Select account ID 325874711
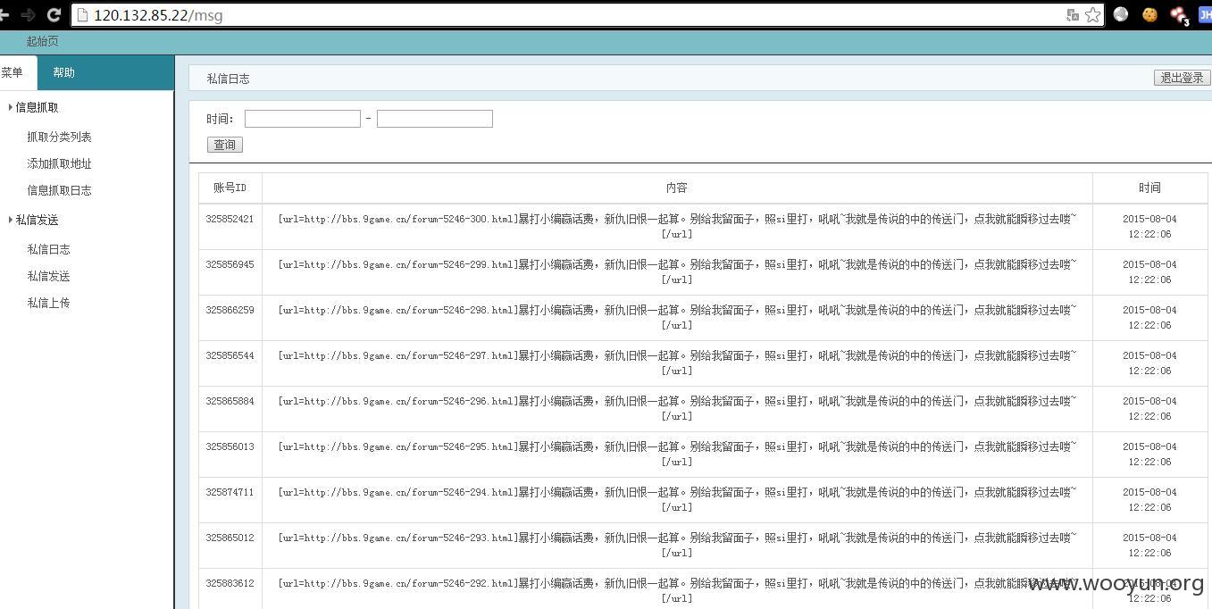The width and height of the screenshot is (1212, 609). click(230, 492)
